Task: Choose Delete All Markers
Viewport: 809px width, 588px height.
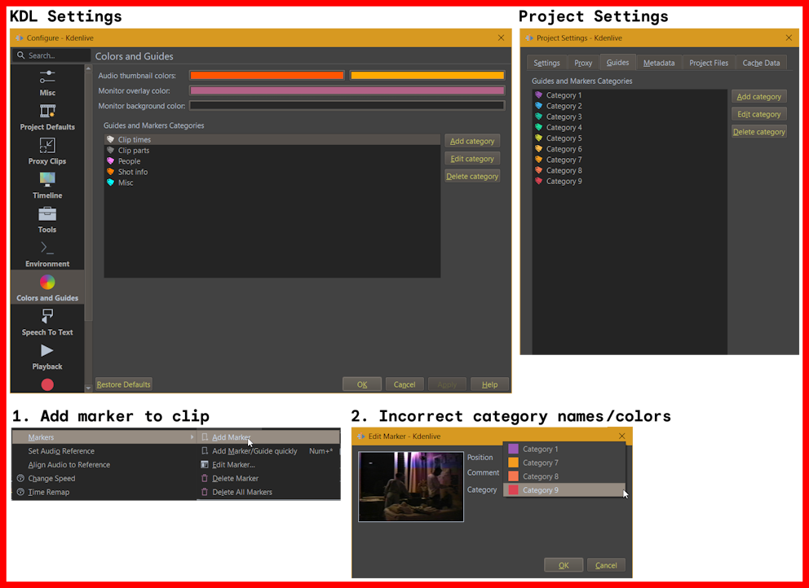Action: [x=268, y=492]
